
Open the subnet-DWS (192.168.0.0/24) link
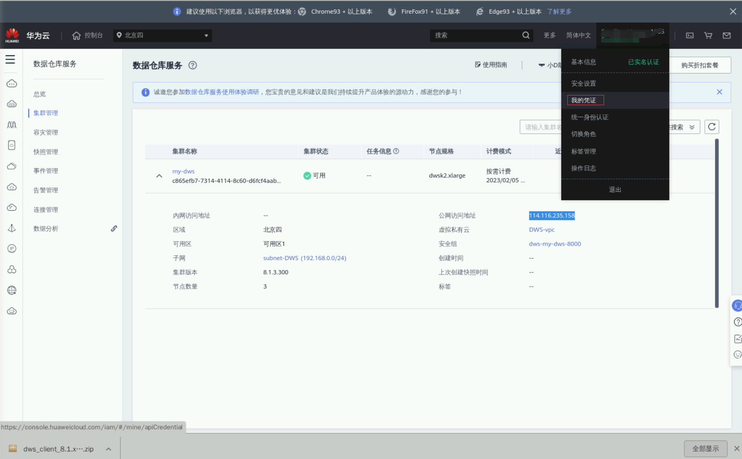tap(305, 258)
